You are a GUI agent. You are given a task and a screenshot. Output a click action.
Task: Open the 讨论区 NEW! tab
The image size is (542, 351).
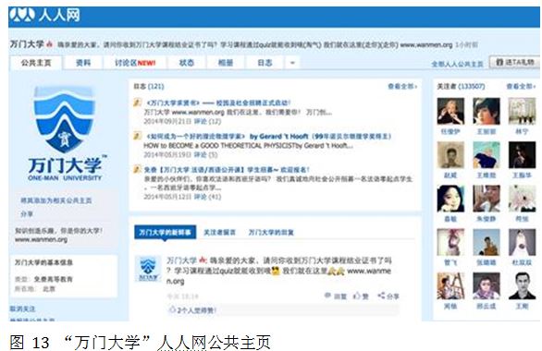click(x=135, y=63)
